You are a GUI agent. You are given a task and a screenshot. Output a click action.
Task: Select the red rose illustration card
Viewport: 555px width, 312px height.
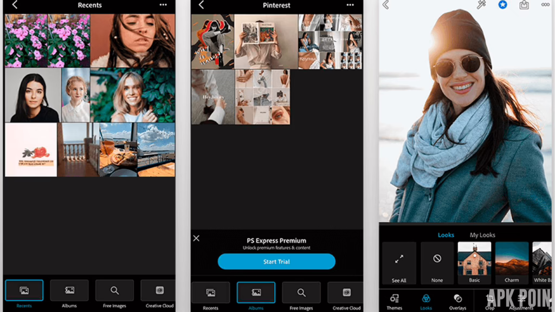[x=31, y=149]
